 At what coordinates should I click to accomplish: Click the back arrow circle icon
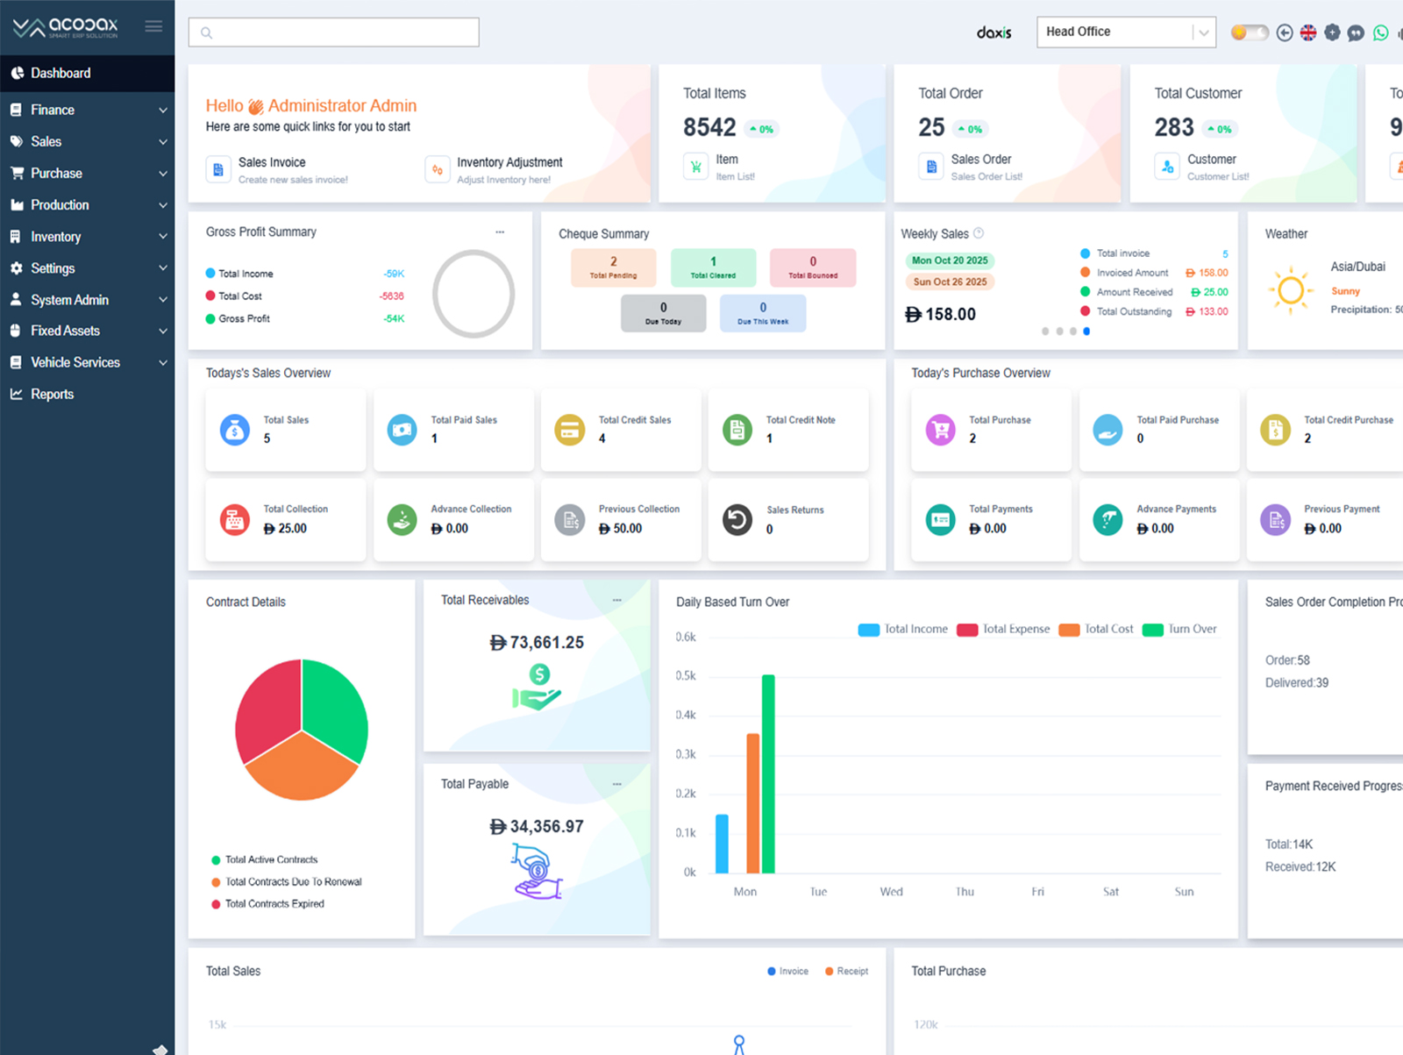pyautogui.click(x=1285, y=32)
